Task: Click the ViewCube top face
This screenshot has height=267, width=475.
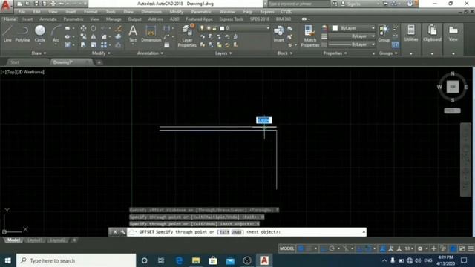Action: pos(453,87)
